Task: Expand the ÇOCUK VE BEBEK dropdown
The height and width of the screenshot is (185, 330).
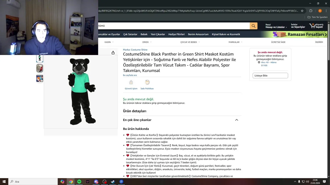Action: [x=190, y=42]
